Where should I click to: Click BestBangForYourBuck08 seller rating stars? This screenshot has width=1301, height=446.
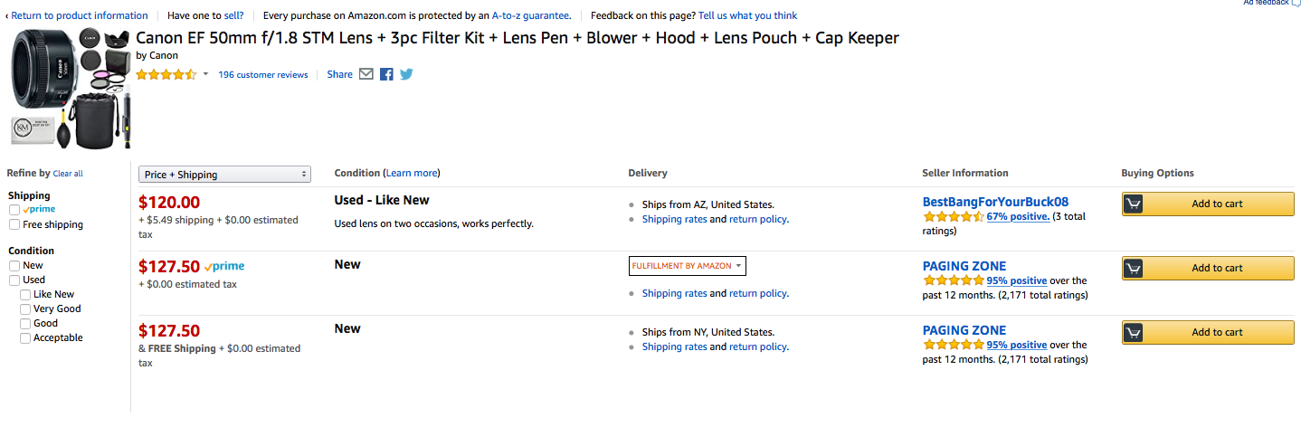tap(954, 217)
